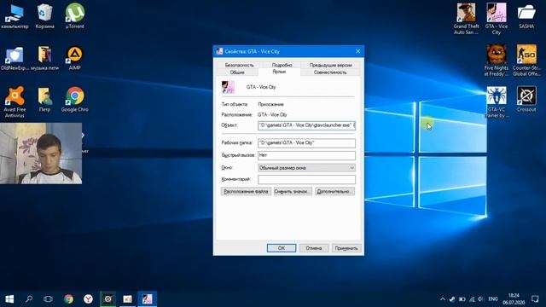This screenshot has height=307, width=546.
Task: Select the Grand Theft Auto San Andreas shortcut
Action: point(467,19)
